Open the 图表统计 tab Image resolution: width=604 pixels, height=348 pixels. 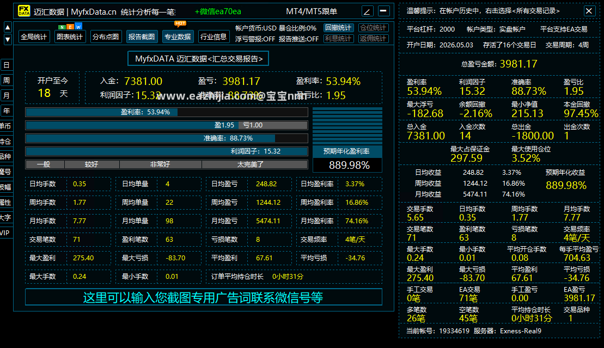click(70, 36)
